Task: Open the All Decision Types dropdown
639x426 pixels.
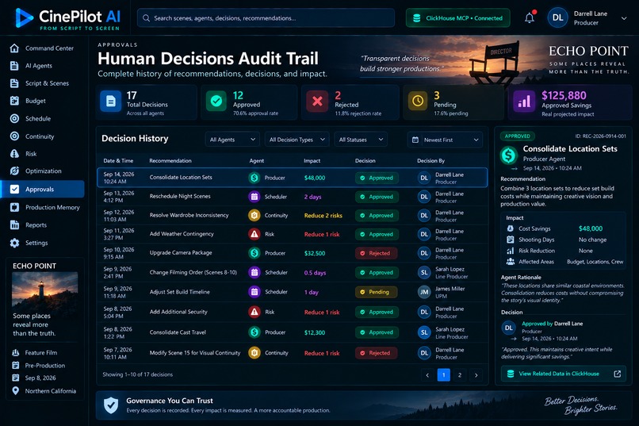Action: tap(297, 140)
